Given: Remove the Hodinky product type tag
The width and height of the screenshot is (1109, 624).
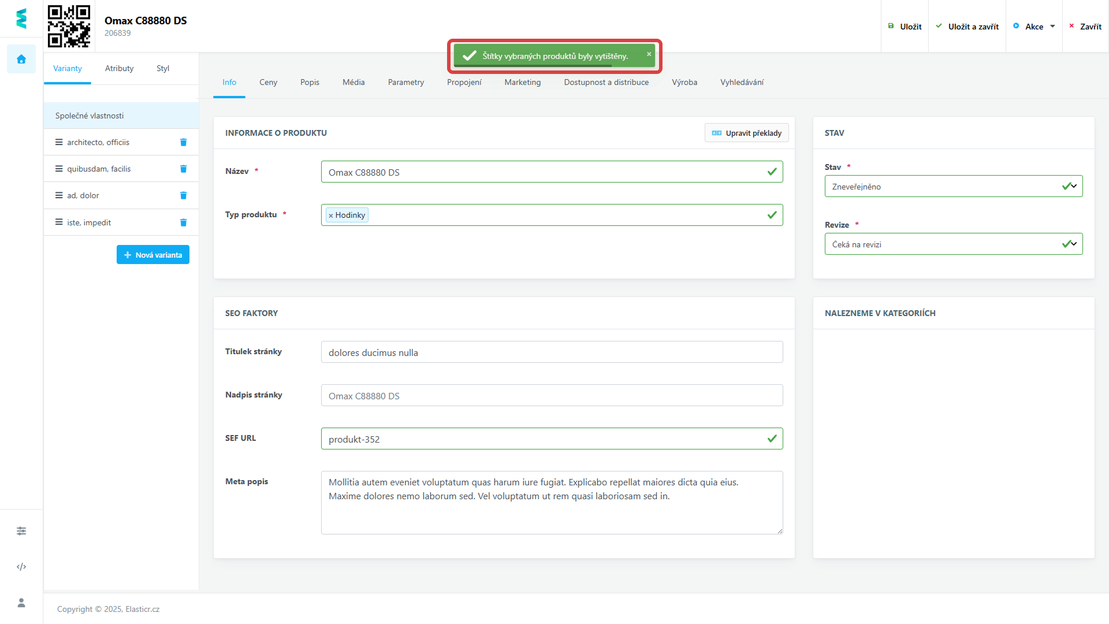Looking at the screenshot, I should 331,216.
